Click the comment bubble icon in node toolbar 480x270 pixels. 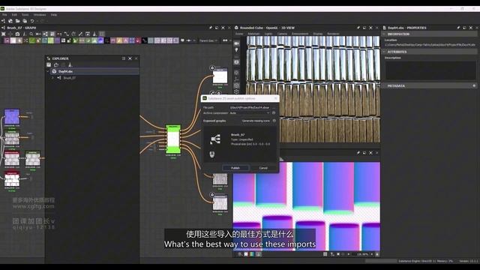(x=182, y=40)
